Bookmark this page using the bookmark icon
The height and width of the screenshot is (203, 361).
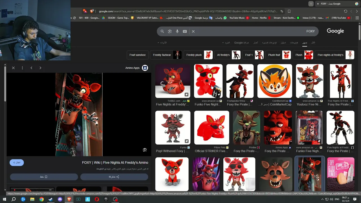click(x=289, y=11)
